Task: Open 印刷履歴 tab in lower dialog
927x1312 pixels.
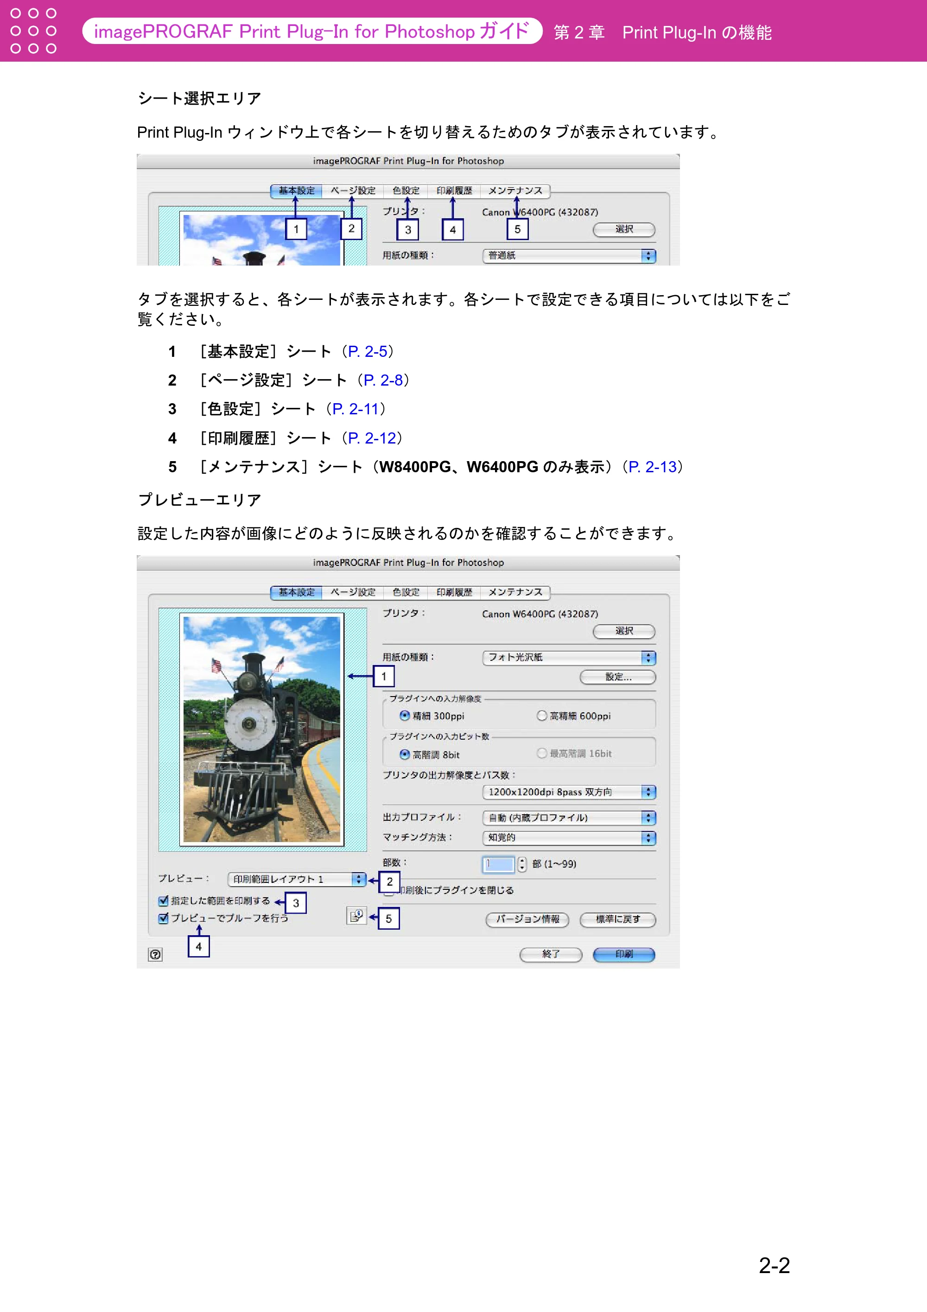Action: click(x=454, y=592)
